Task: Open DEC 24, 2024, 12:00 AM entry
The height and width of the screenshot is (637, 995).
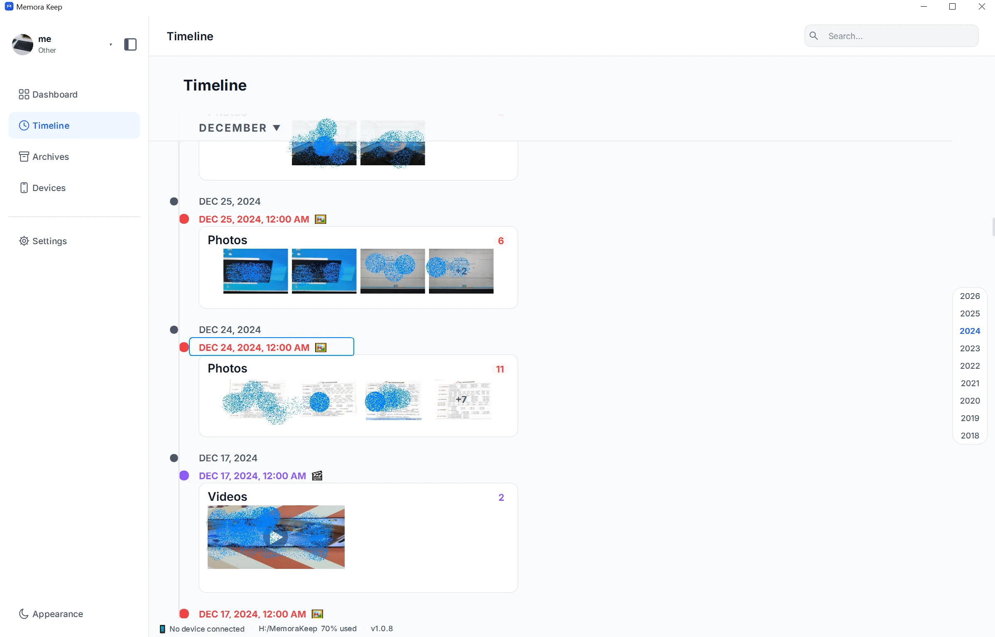Action: click(x=254, y=348)
